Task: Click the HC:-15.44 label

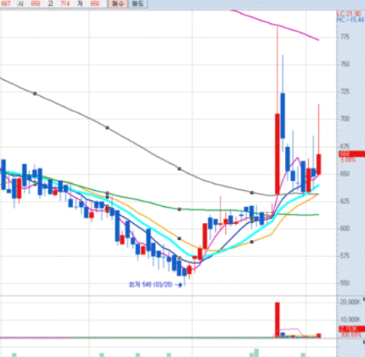Action: pyautogui.click(x=350, y=20)
